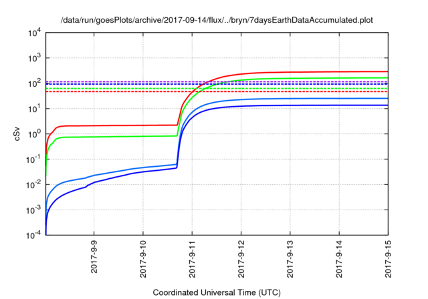Click the solid light blue curve
The width and height of the screenshot is (428, 299).
pyautogui.click(x=301, y=99)
